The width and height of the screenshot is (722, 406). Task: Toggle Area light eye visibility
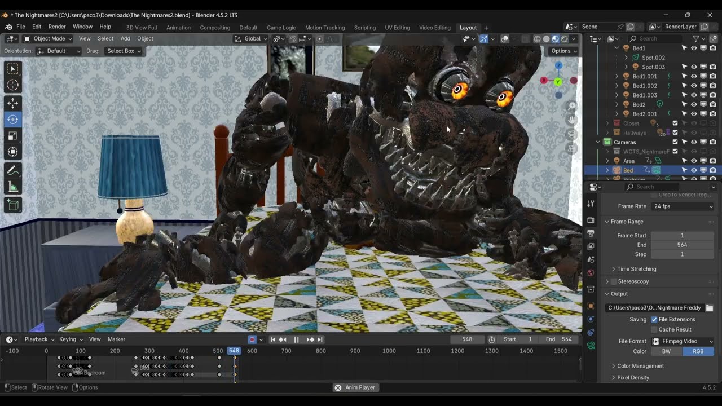tap(694, 161)
